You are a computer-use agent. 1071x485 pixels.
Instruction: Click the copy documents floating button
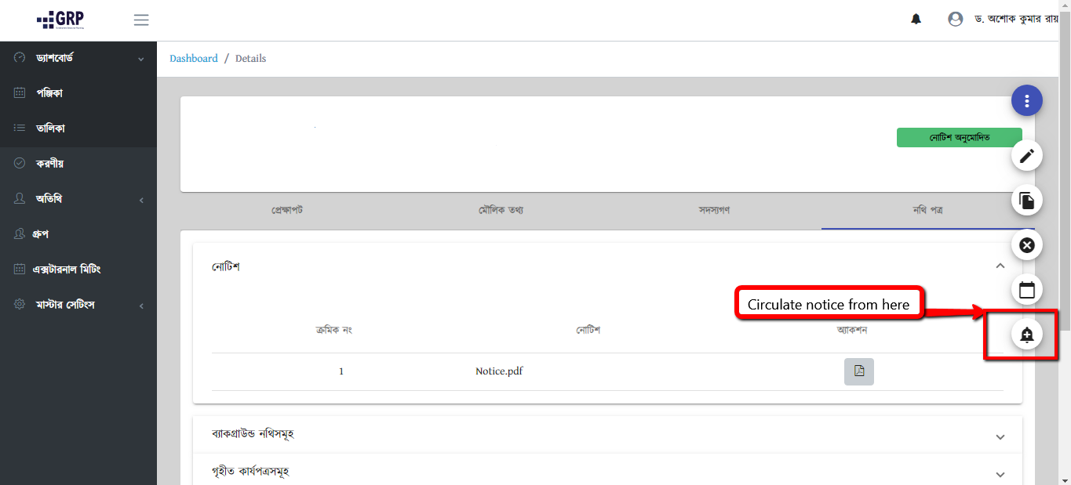tap(1026, 201)
